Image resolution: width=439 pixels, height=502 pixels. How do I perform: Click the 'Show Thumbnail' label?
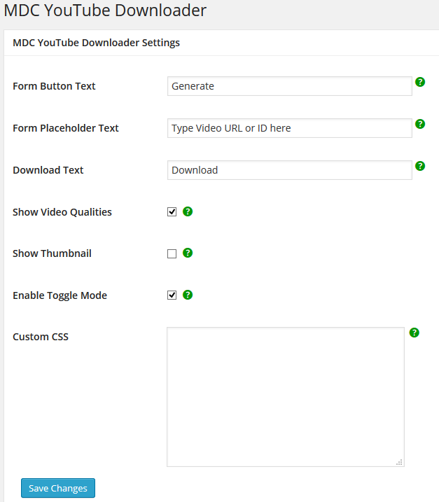coord(52,253)
